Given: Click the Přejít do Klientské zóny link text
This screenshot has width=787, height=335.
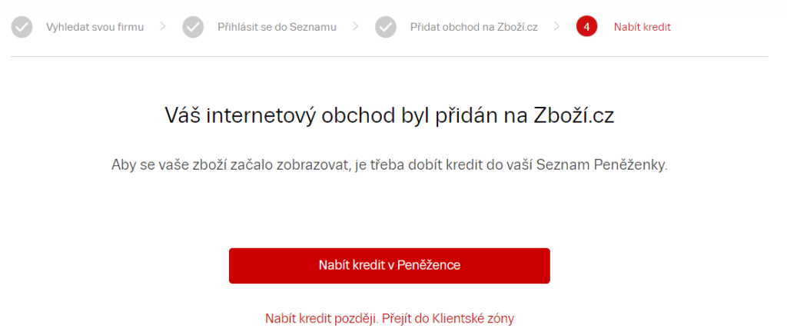Looking at the screenshot, I should [x=448, y=318].
